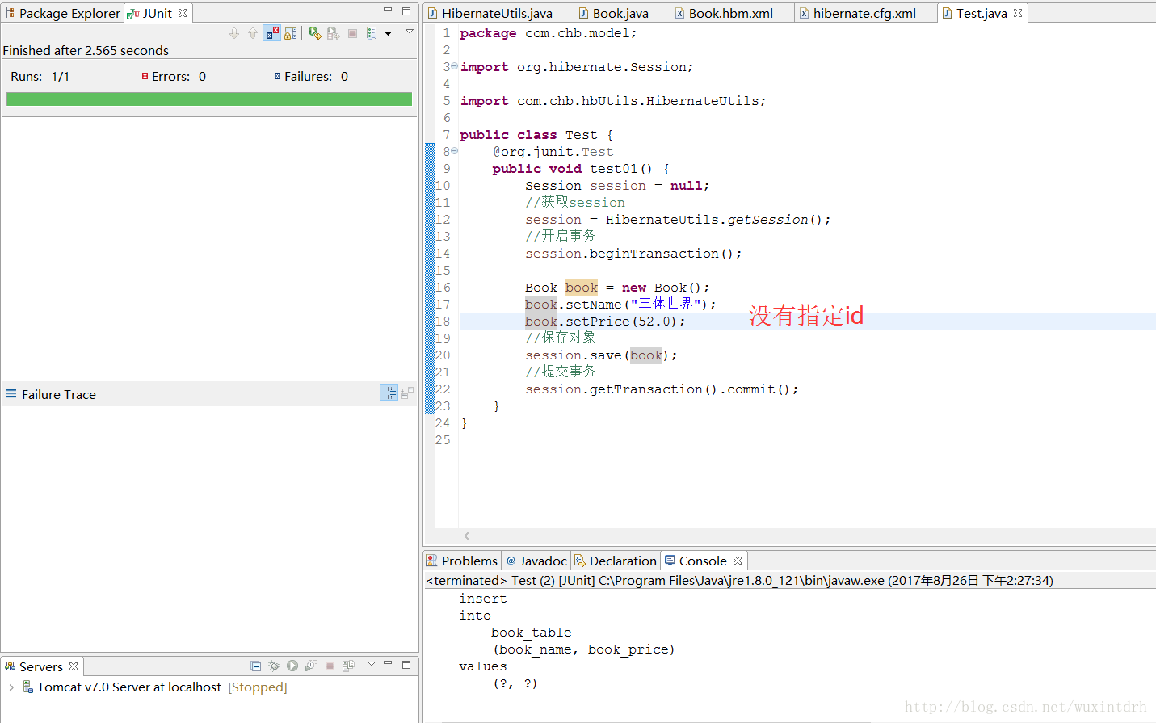
Task: Close the Test.java editor tab
Action: coord(1018,13)
